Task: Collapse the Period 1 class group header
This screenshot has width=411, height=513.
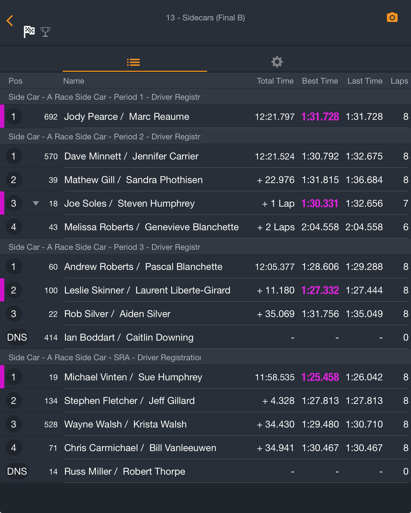Action: pos(205,97)
